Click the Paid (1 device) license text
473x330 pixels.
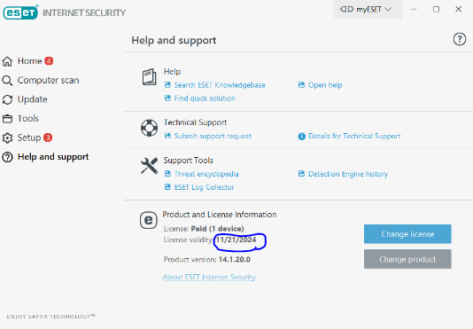click(x=217, y=229)
